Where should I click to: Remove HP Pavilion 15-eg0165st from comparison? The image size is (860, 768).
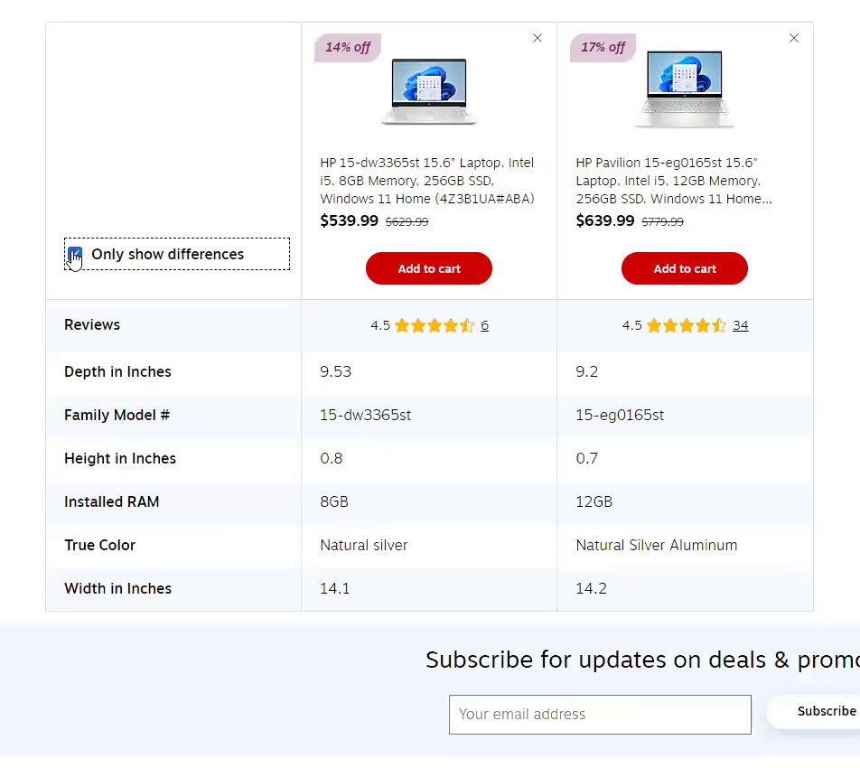(x=794, y=38)
